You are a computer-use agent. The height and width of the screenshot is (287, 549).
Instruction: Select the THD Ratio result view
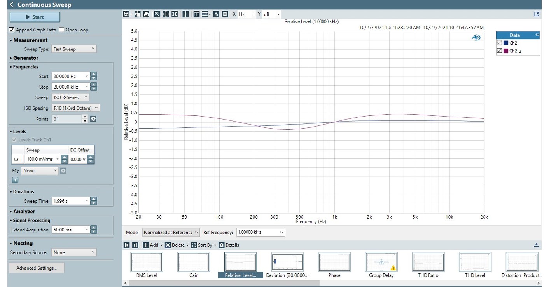(428, 261)
